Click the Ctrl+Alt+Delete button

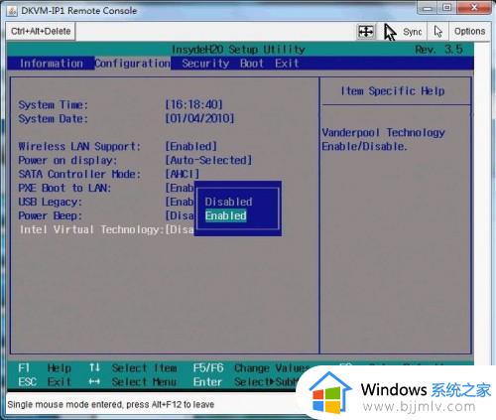pyautogui.click(x=41, y=31)
